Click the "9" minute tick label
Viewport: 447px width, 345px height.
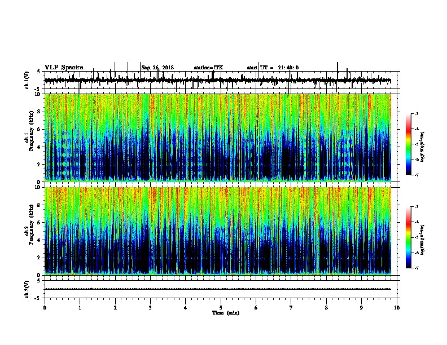361,308
